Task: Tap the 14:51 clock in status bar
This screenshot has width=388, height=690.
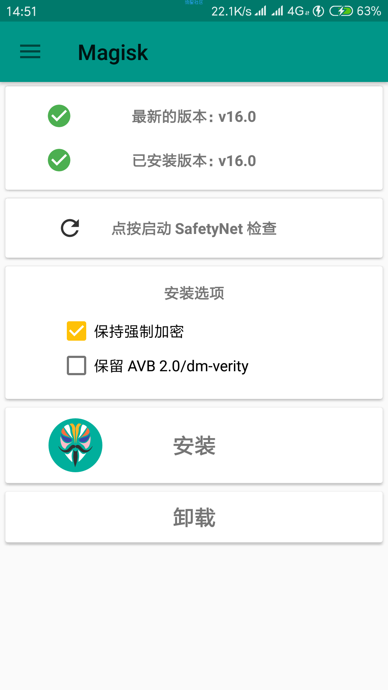Action: point(22,11)
